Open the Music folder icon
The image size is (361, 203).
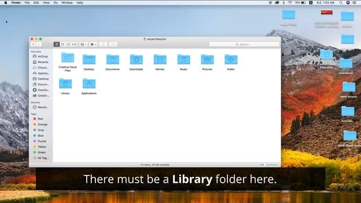coord(183,60)
